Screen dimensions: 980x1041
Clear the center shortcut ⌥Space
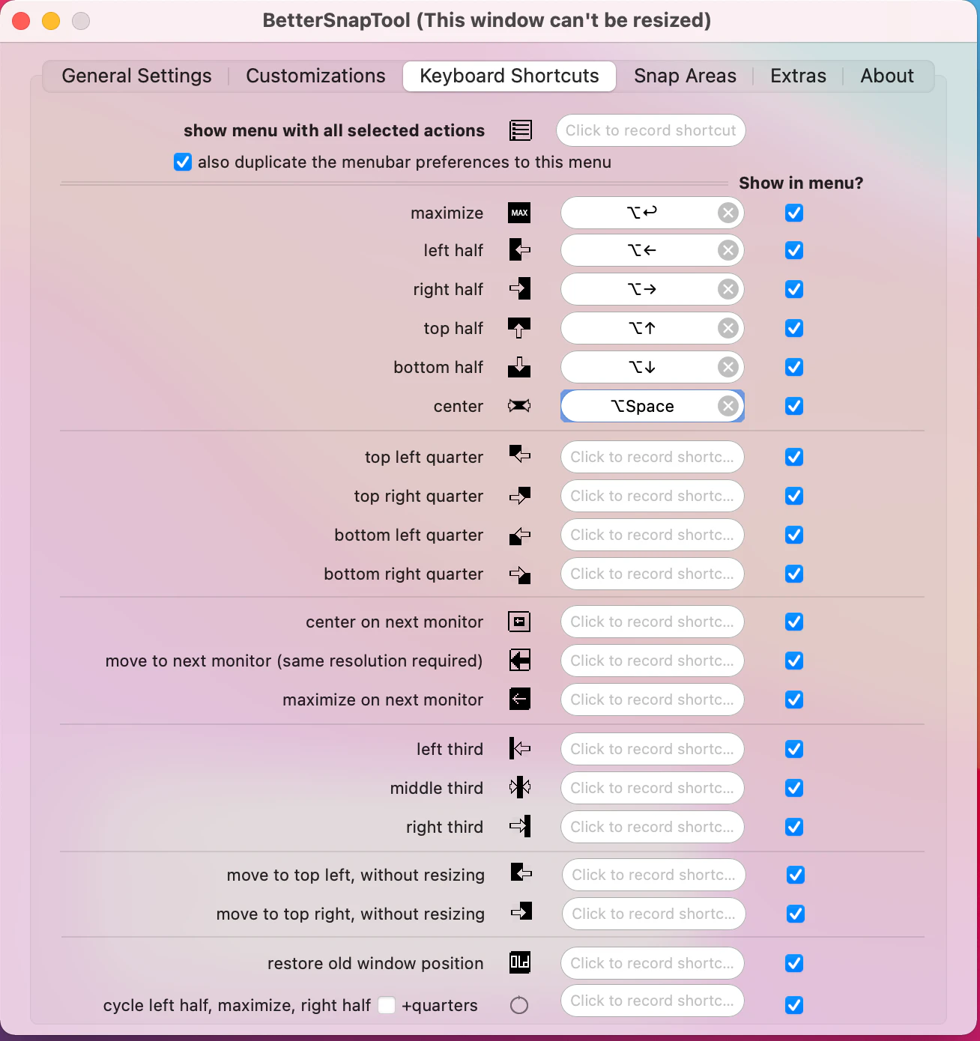(x=728, y=406)
